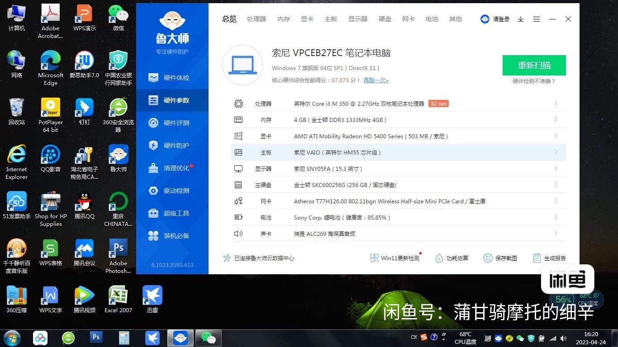Select 硬件参数 in the sidebar
Screen dimensions: 618x347
172,100
